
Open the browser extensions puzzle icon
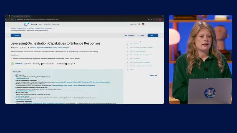(x=155, y=20)
